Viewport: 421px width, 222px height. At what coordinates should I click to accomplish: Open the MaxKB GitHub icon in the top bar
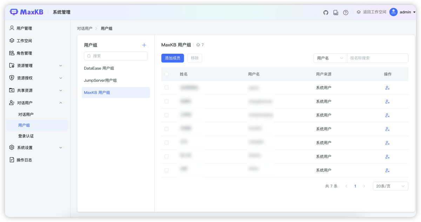326,12
